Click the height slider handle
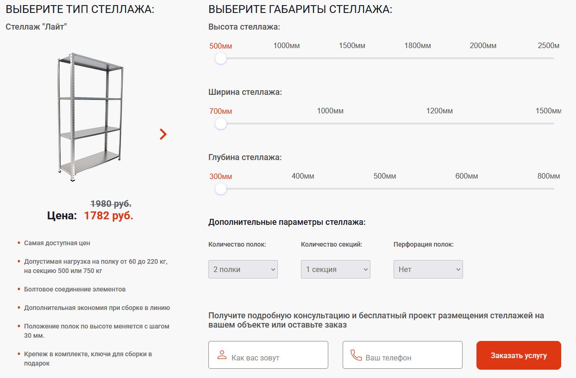Viewport: 576px width, 378px height. [x=221, y=59]
